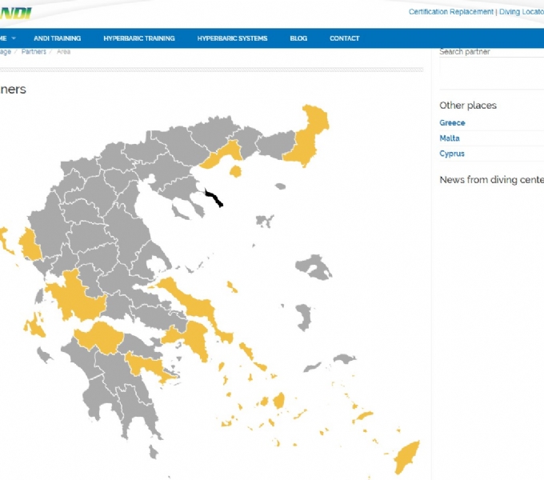Select the orange Evros region in northeast
This screenshot has height=480, width=544.
point(308,134)
